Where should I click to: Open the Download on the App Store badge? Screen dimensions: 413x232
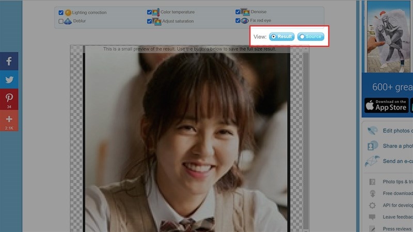pyautogui.click(x=386, y=105)
